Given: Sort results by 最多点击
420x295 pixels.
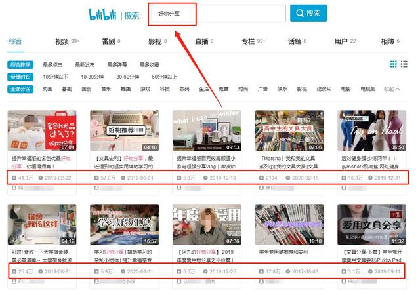Looking at the screenshot, I should coord(53,65).
